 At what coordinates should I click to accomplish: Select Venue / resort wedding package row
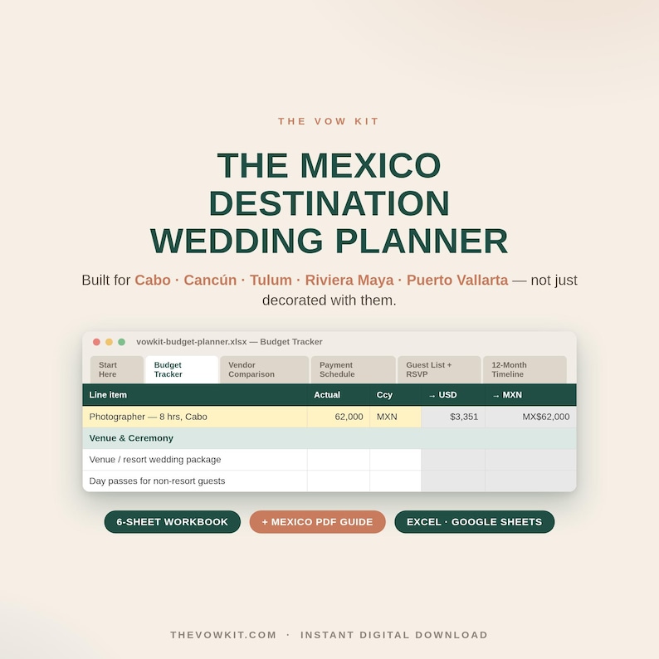pos(329,459)
